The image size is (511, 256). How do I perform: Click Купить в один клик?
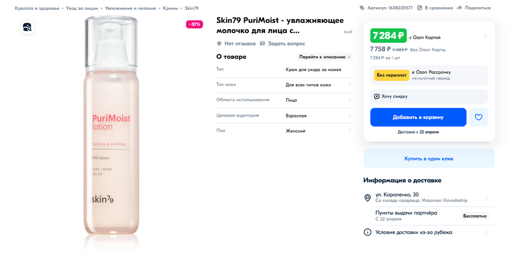[429, 158]
